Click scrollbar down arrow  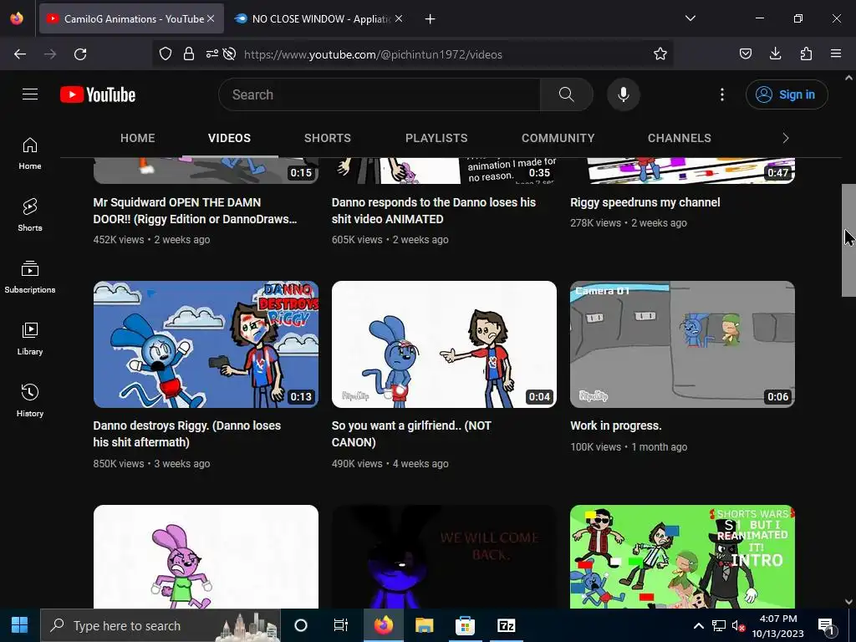click(x=848, y=602)
